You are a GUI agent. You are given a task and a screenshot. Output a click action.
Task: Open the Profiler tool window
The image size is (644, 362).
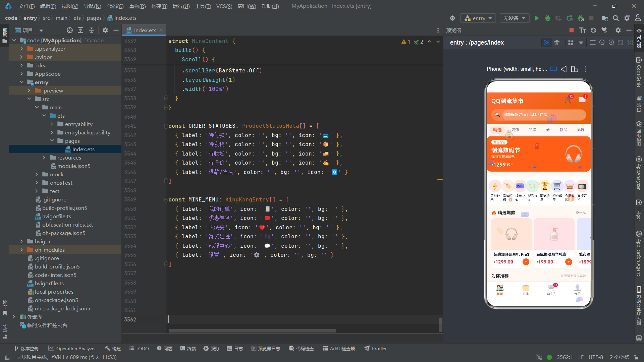click(x=376, y=349)
